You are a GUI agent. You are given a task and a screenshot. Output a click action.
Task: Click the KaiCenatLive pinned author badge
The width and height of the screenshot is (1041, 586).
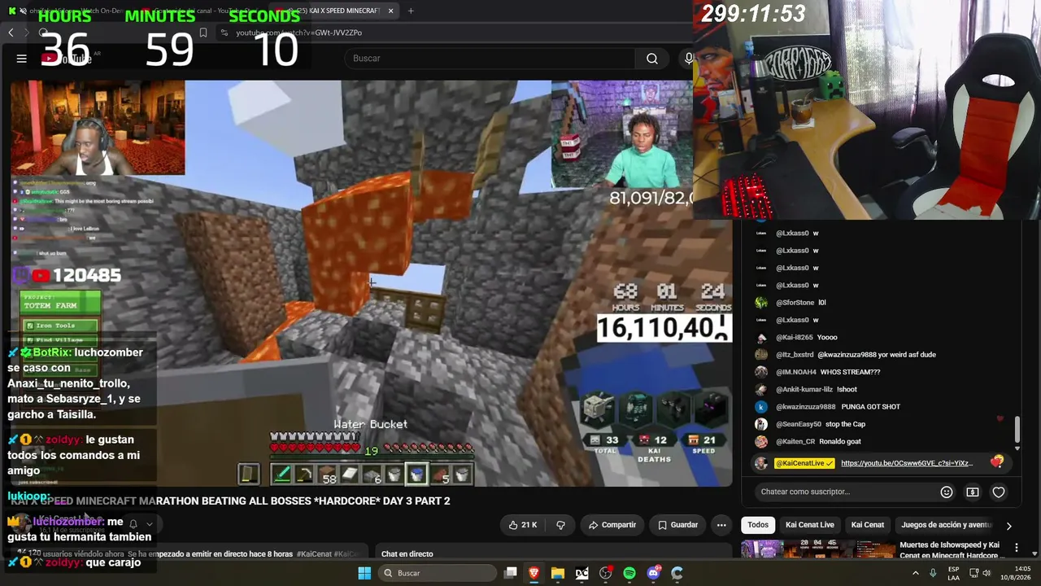804,463
